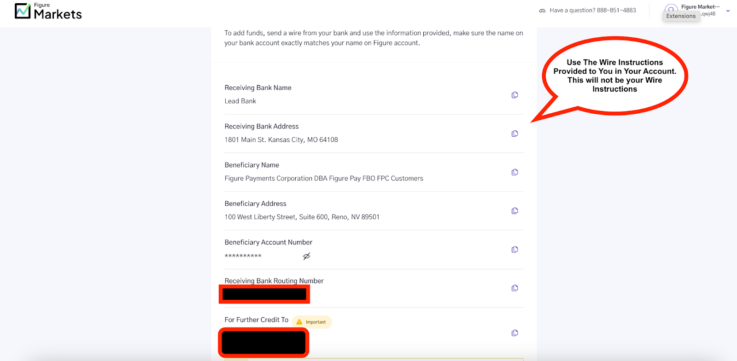Copy the Beneficiary Account Number
The width and height of the screenshot is (737, 361).
(515, 250)
